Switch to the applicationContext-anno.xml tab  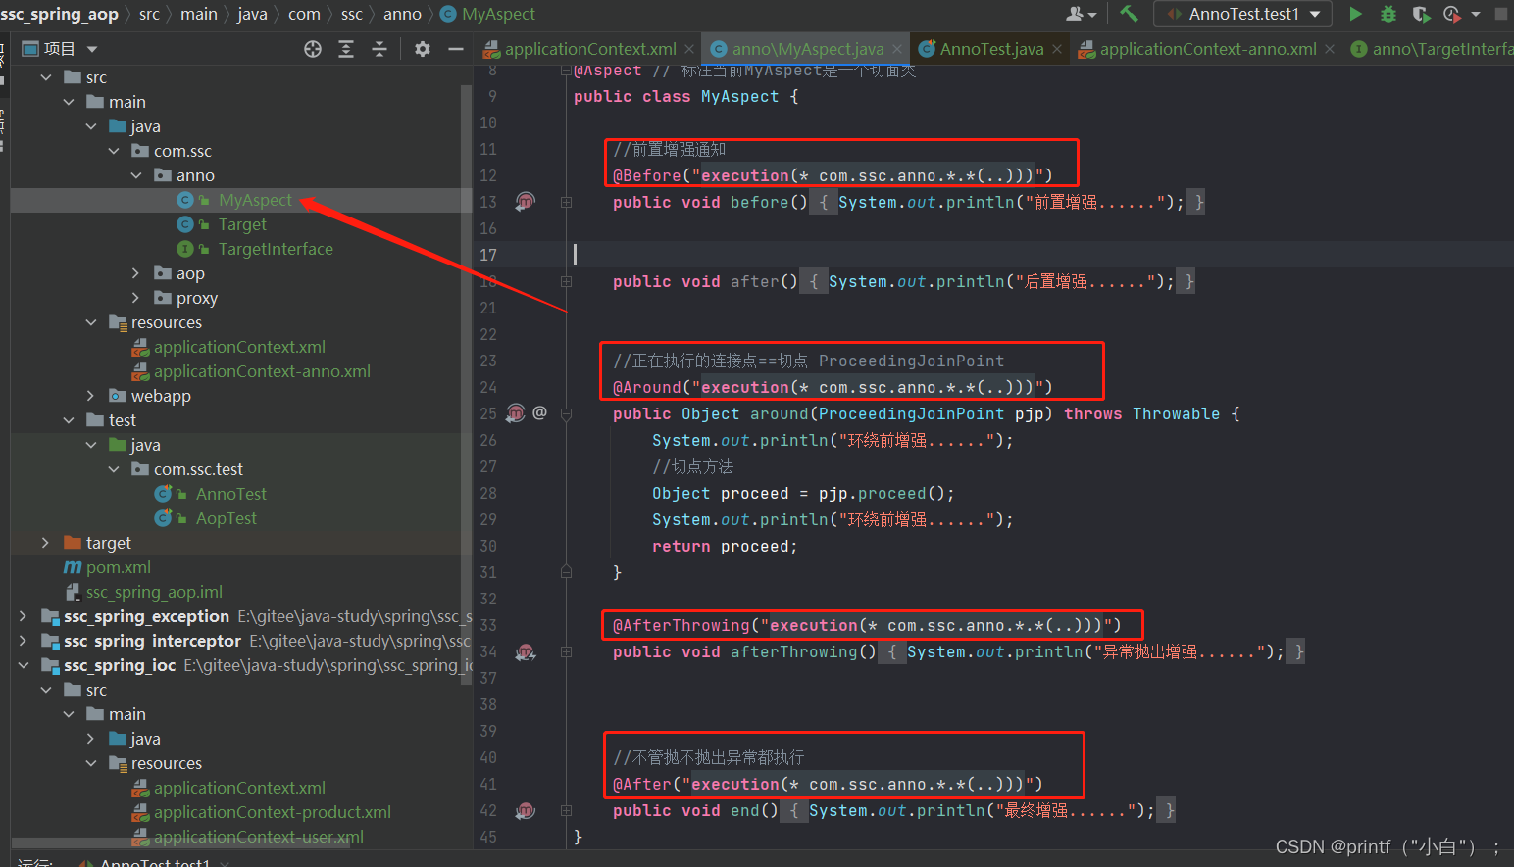[1207, 49]
